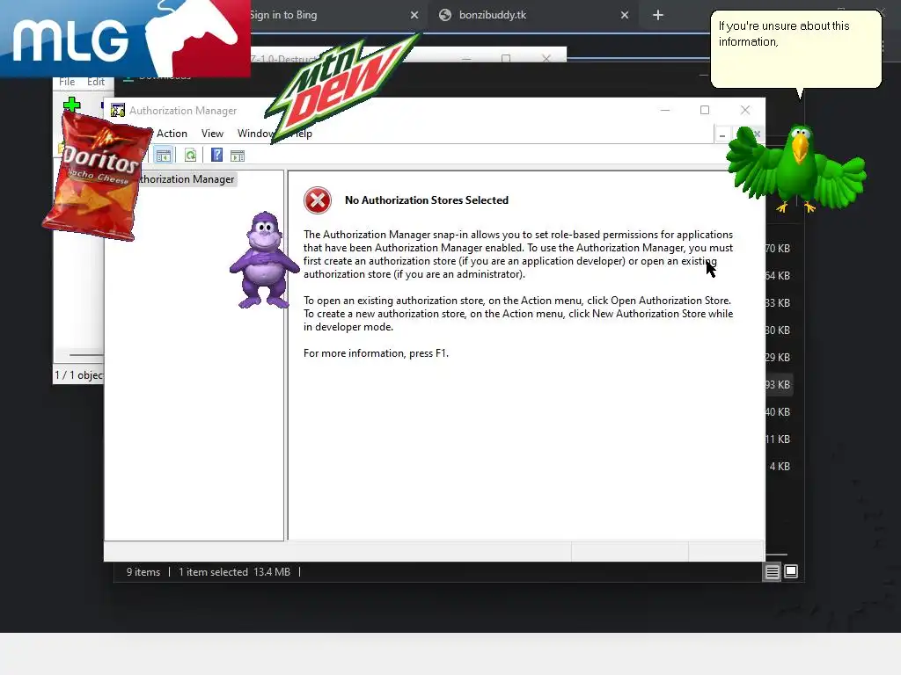
Task: Click the No Authorization Stores Selected heading
Action: 427,200
